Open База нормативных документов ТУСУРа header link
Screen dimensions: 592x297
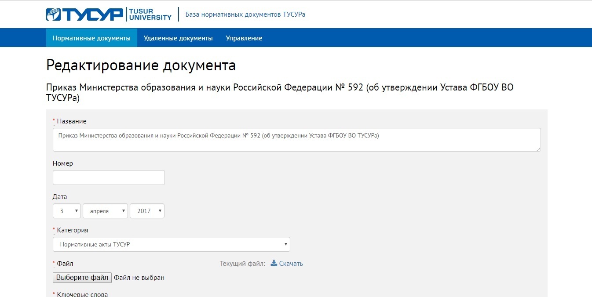click(245, 14)
